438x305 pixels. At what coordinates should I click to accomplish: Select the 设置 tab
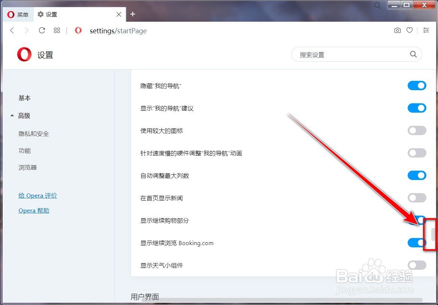(x=47, y=15)
